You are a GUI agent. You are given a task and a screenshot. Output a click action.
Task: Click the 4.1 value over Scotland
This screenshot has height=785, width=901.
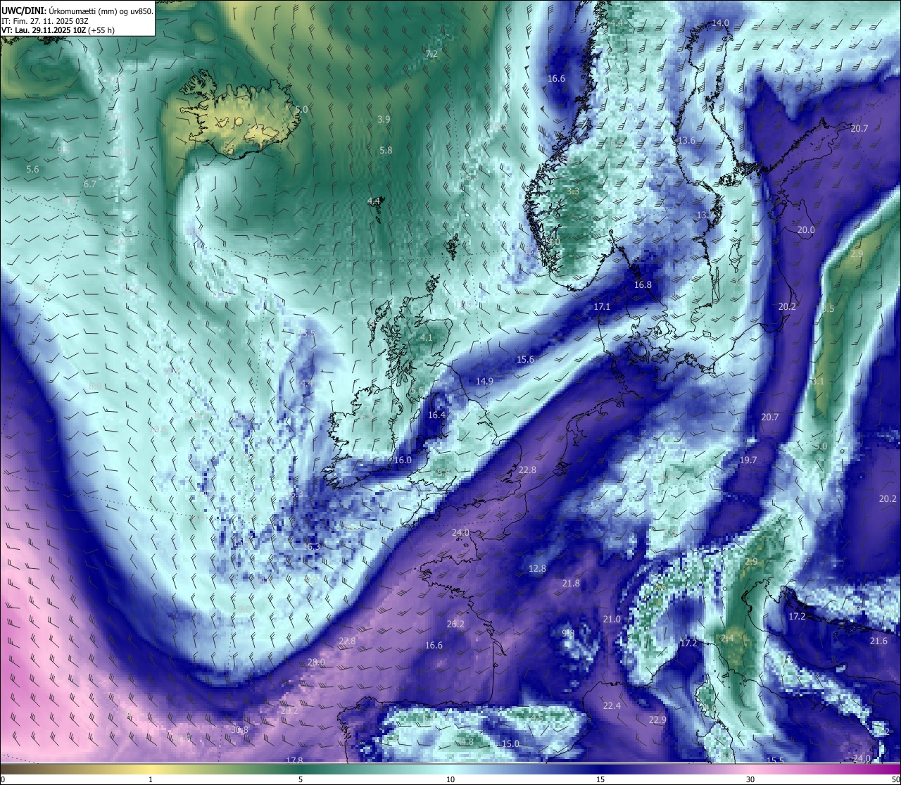coord(427,338)
